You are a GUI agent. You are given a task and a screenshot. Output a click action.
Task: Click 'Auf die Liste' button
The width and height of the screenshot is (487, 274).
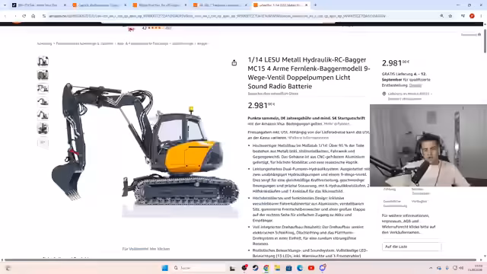[x=412, y=247]
